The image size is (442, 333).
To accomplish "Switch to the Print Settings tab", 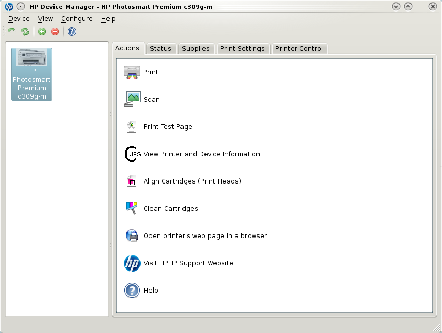I will [x=242, y=48].
